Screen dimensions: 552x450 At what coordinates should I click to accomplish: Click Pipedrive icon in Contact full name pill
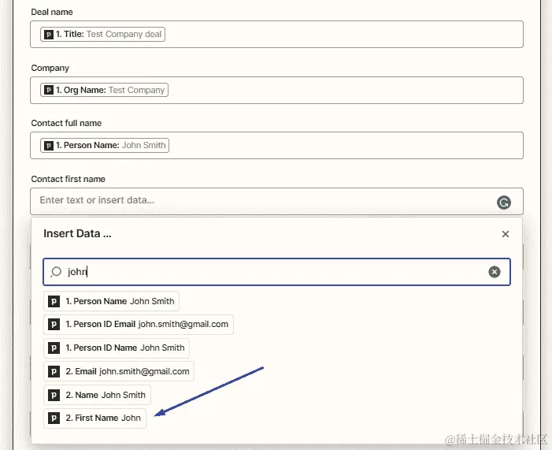click(49, 145)
